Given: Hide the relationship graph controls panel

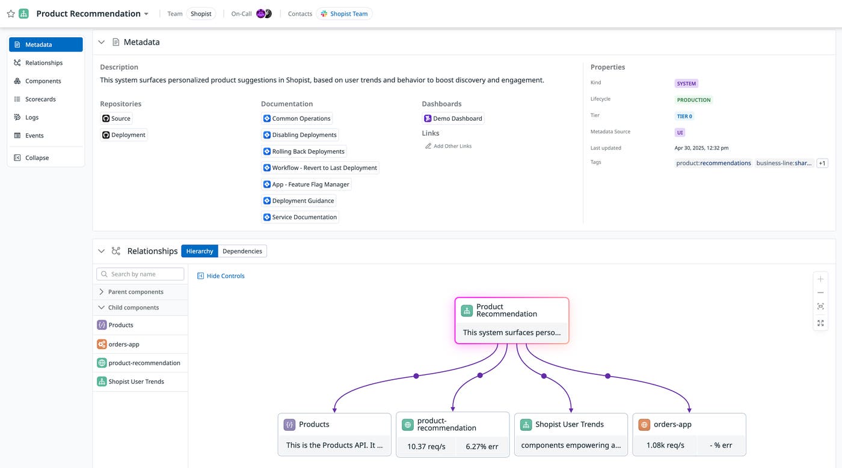Looking at the screenshot, I should [x=221, y=276].
